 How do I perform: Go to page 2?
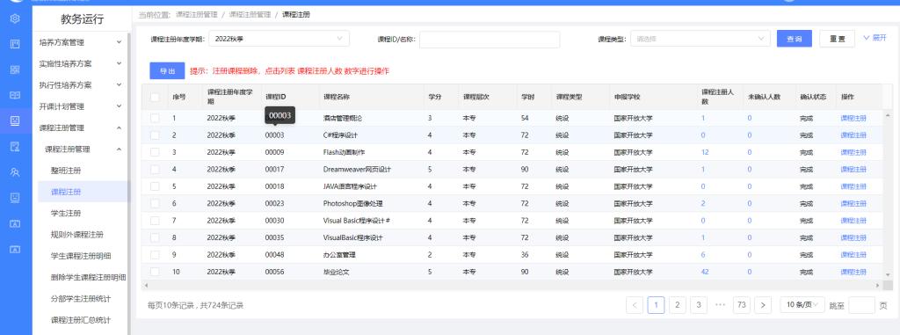click(678, 305)
